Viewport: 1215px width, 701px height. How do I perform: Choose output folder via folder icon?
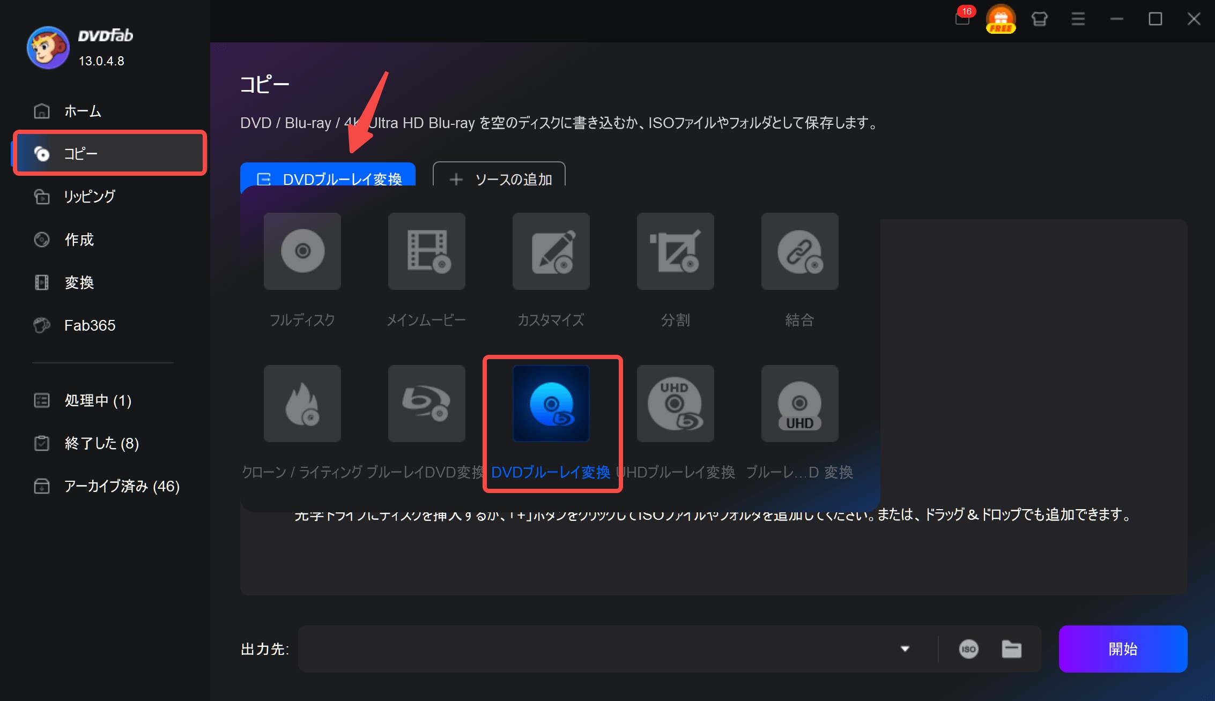pyautogui.click(x=1012, y=649)
